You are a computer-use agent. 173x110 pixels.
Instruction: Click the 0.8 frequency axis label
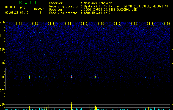pyautogui.click(x=2, y=77)
